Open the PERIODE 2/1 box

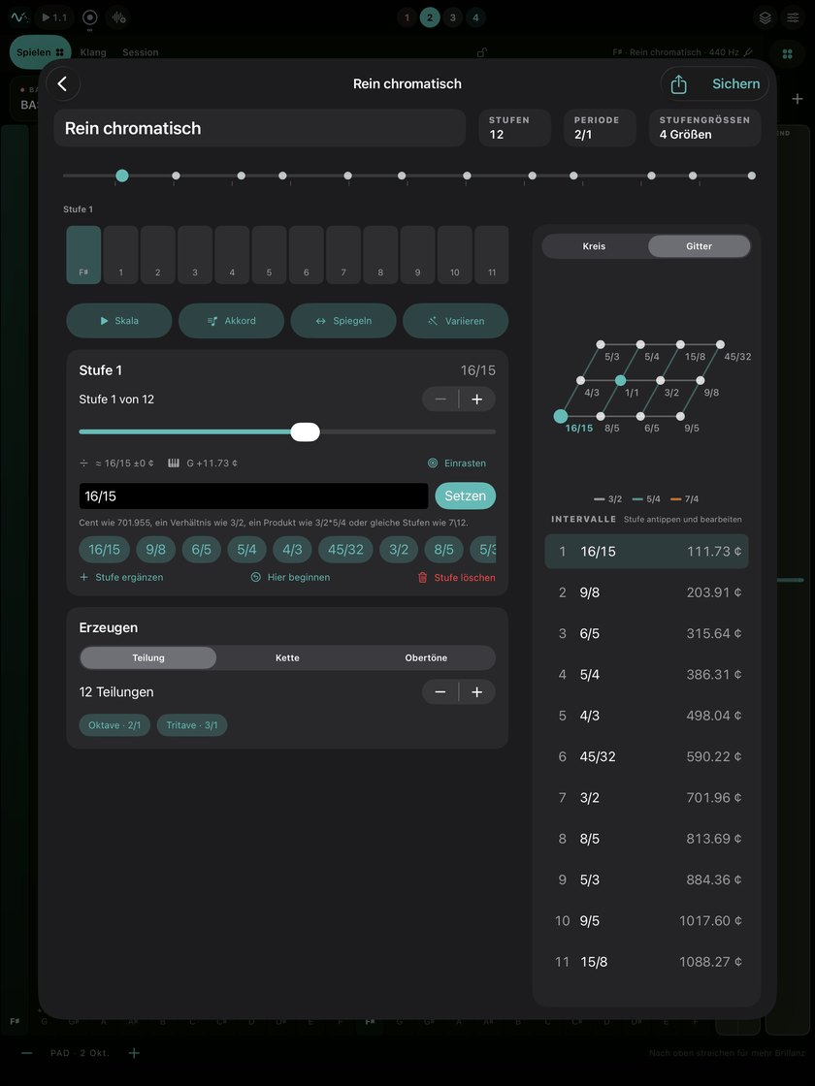click(601, 128)
